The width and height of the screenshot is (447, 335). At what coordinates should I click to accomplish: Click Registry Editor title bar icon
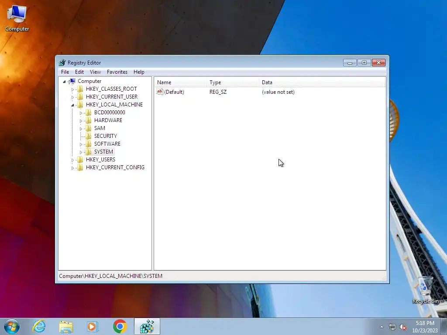click(x=62, y=63)
